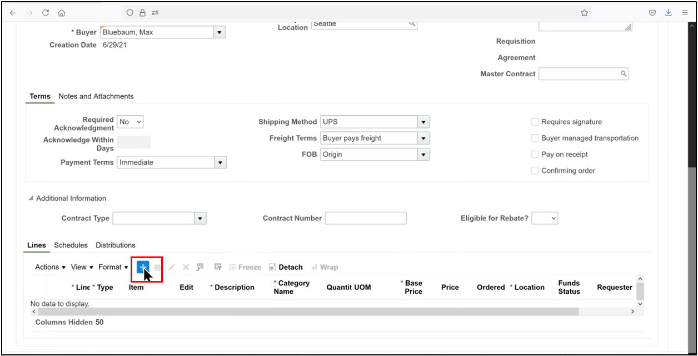This screenshot has width=698, height=356.
Task: Click the Export to Excel toolbar icon
Action: pos(200,266)
